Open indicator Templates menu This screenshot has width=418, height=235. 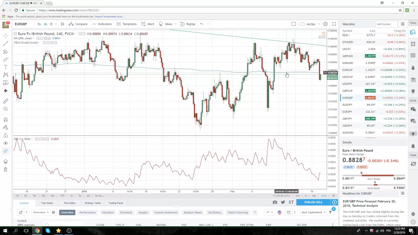(x=126, y=24)
